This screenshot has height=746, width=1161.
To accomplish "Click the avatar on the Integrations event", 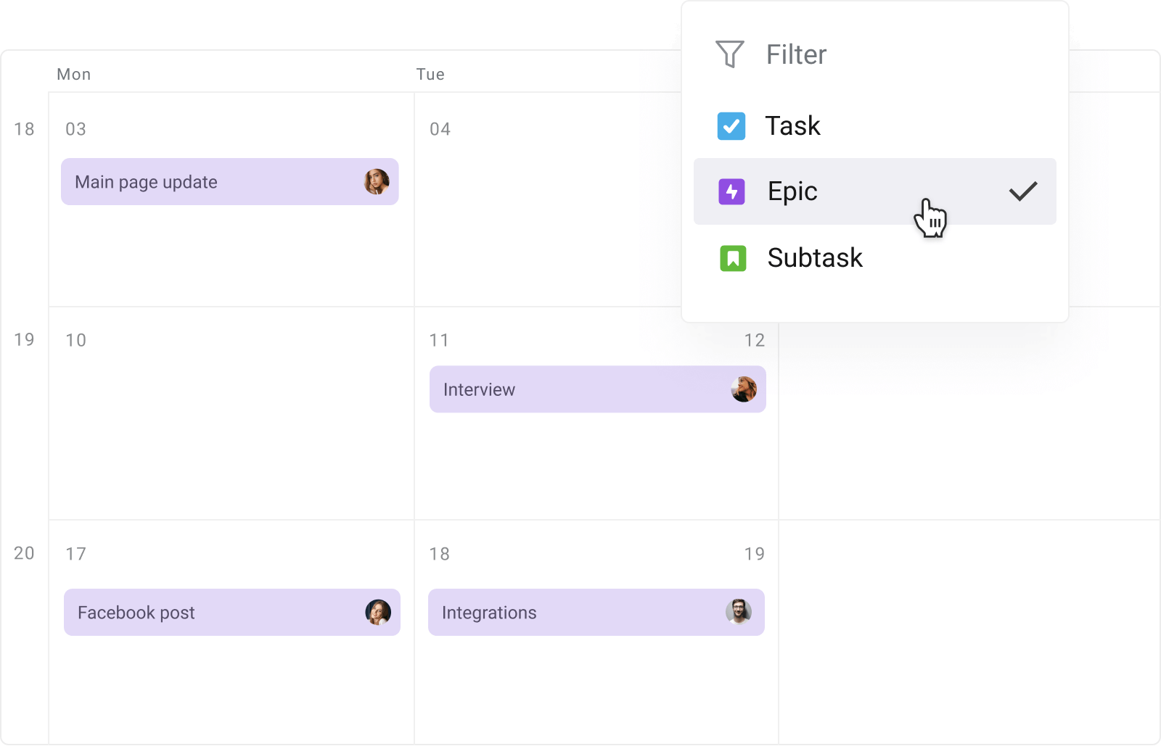I will tap(741, 613).
